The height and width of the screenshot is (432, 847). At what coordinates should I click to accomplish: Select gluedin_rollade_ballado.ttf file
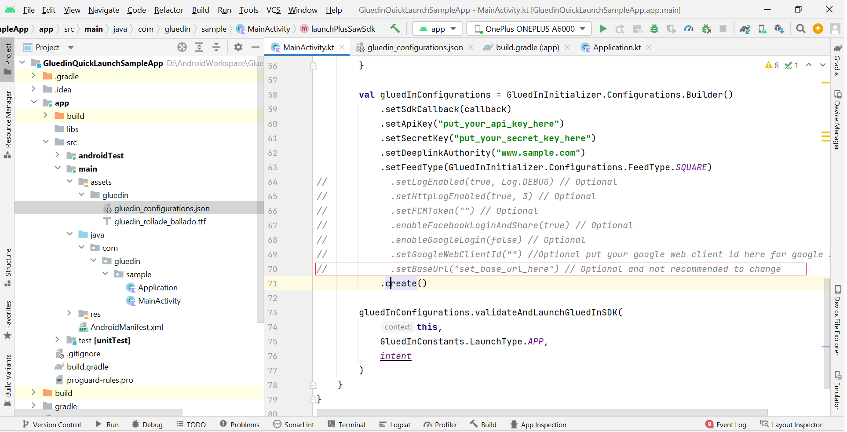click(x=160, y=221)
